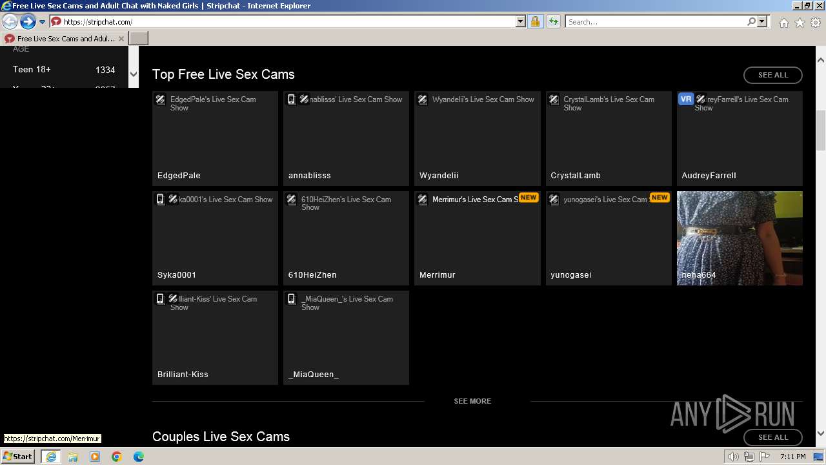Close the current browser tab
Image resolution: width=826 pixels, height=465 pixels.
coord(121,39)
